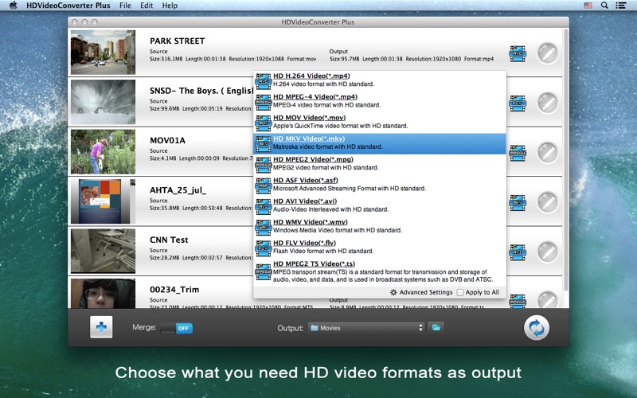Image resolution: width=637 pixels, height=398 pixels.
Task: Click the AHTA_25_jul_ thumbnail
Action: point(103,201)
